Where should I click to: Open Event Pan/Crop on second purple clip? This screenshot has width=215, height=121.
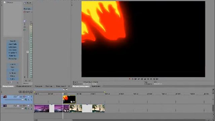coord(66,111)
